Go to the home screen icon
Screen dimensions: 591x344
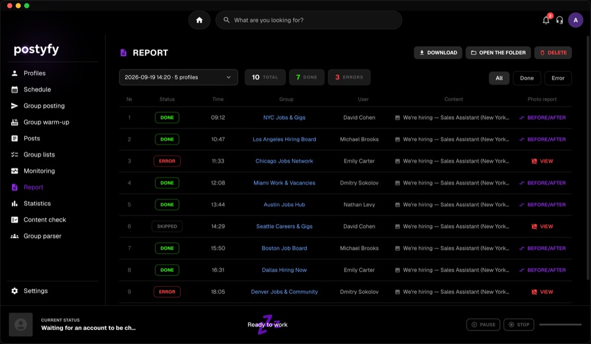pos(199,20)
